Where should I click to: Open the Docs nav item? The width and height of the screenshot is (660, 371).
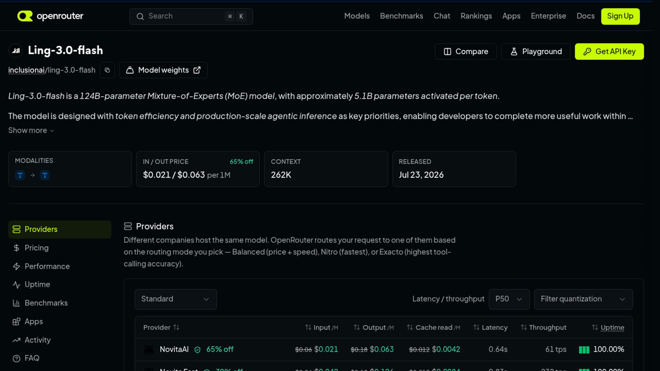585,16
